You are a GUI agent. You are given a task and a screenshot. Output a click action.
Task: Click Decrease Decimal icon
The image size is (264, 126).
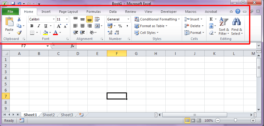click(117, 33)
